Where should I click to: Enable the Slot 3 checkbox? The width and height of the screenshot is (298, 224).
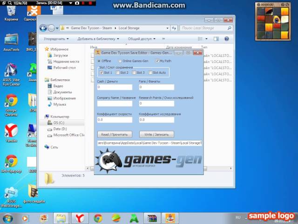click(134, 73)
